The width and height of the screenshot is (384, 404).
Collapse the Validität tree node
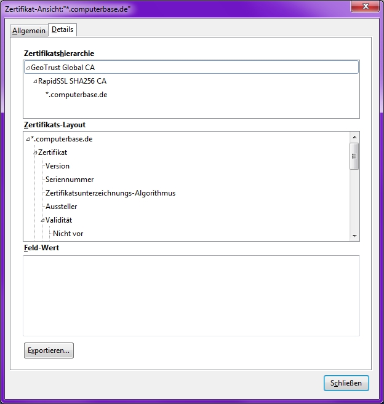click(x=42, y=220)
